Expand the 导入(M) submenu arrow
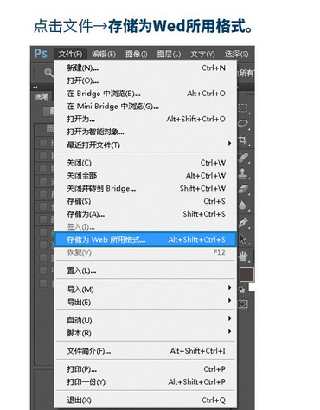Viewport: 320px width, 410px height. [x=229, y=288]
